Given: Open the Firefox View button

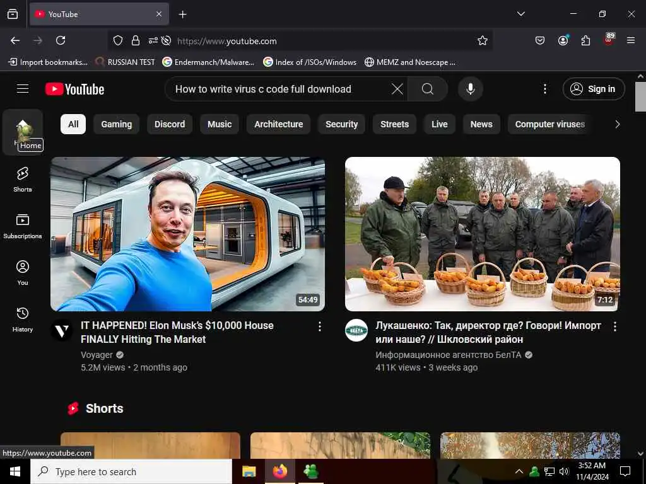Looking at the screenshot, I should point(13,14).
